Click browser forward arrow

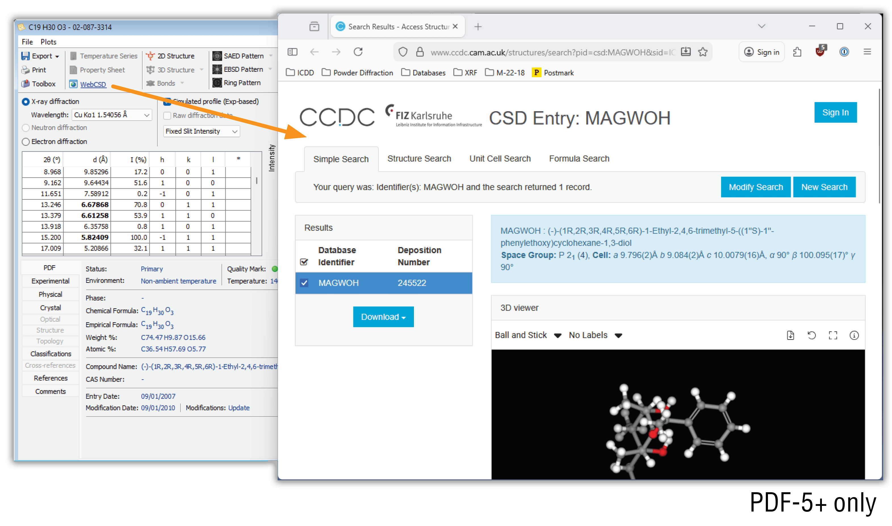coord(336,52)
